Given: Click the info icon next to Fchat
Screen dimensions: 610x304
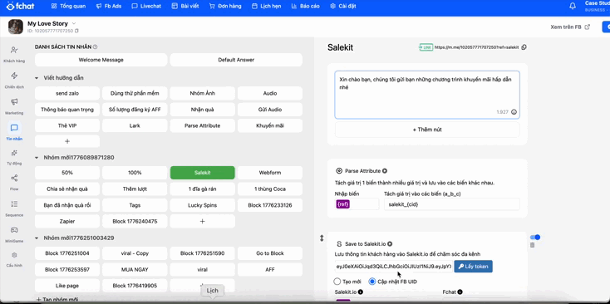Looking at the screenshot, I should (460, 292).
